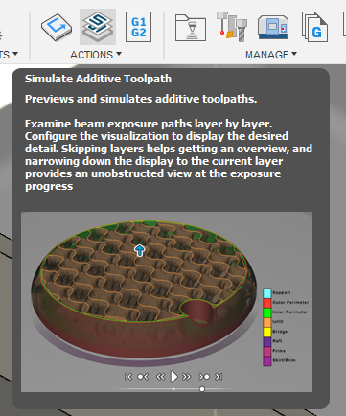The width and height of the screenshot is (346, 416).
Task: Click the 3D print simulation preview image
Action: pyautogui.click(x=167, y=302)
